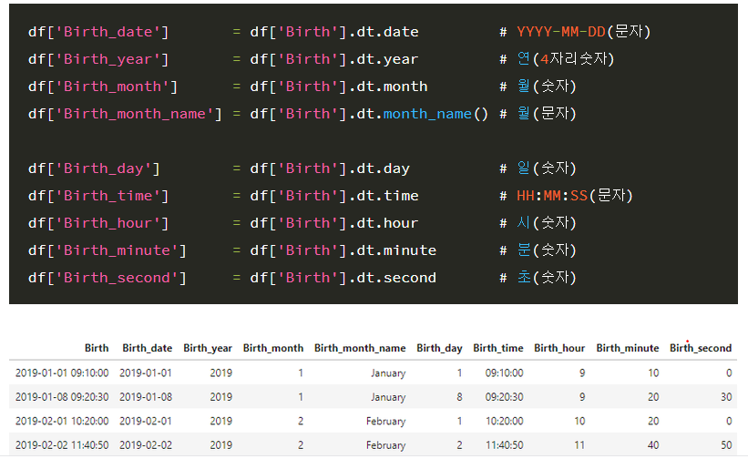Click the code text df['Birth_year']
Image resolution: width=748 pixels, height=459 pixels.
[98, 59]
